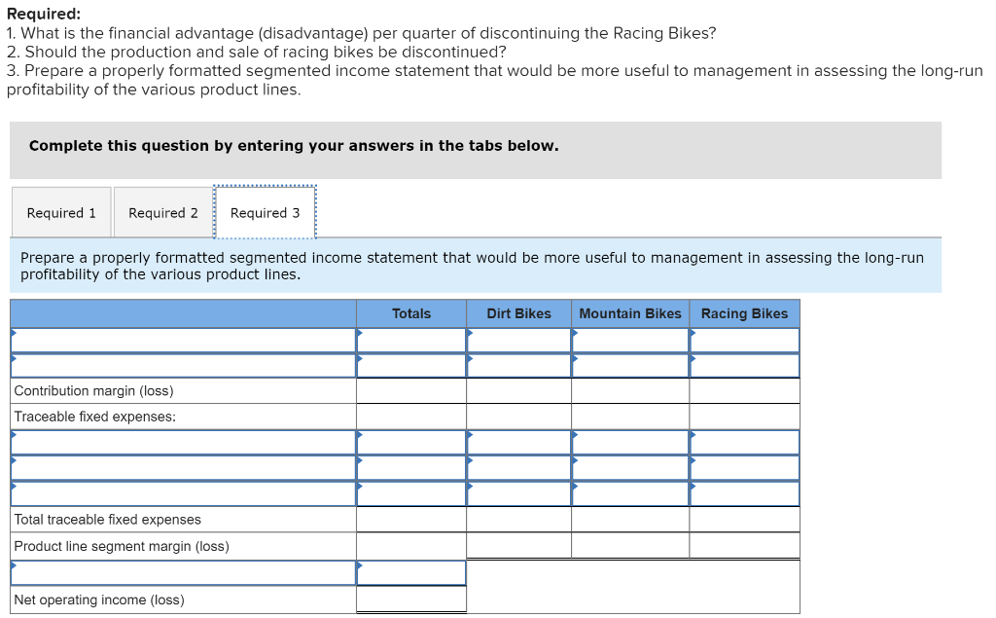Image resolution: width=996 pixels, height=618 pixels.
Task: Open label dropdown just above Net operating income
Action: point(184,572)
